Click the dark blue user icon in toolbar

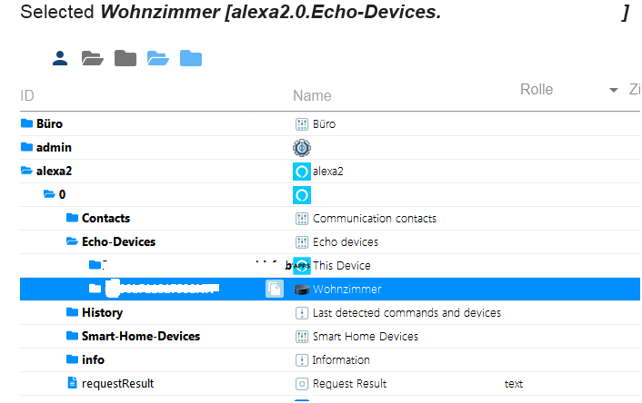pos(60,59)
